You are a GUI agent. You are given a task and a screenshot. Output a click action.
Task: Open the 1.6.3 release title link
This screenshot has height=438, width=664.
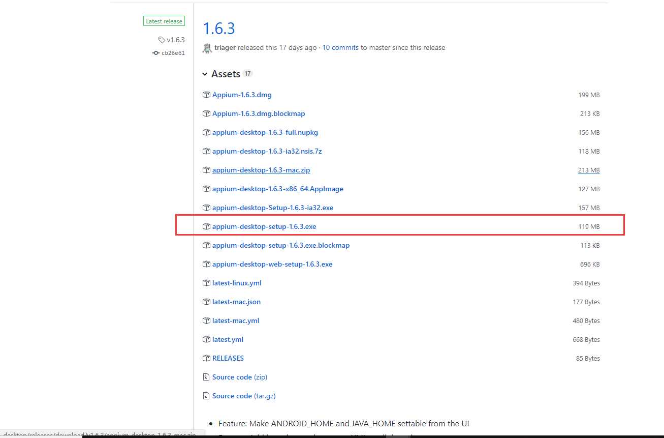click(x=218, y=28)
